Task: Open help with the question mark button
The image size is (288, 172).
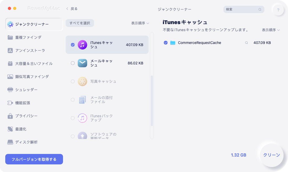Action: tap(278, 10)
